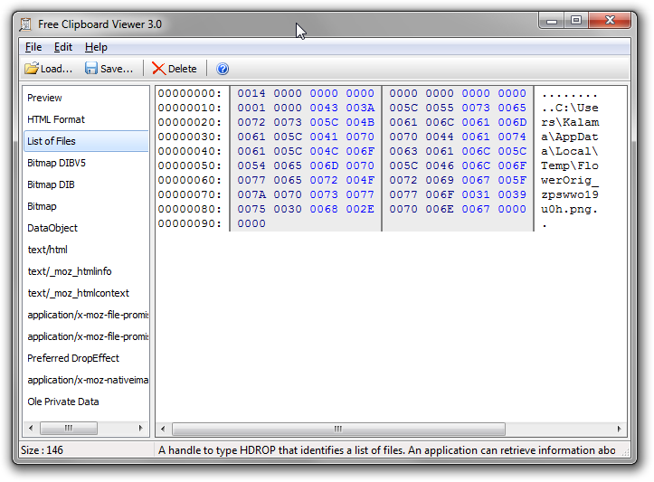Screen dimensions: 654x482
Task: Click the hex view horizontal scrollbar thumb
Action: coord(337,429)
